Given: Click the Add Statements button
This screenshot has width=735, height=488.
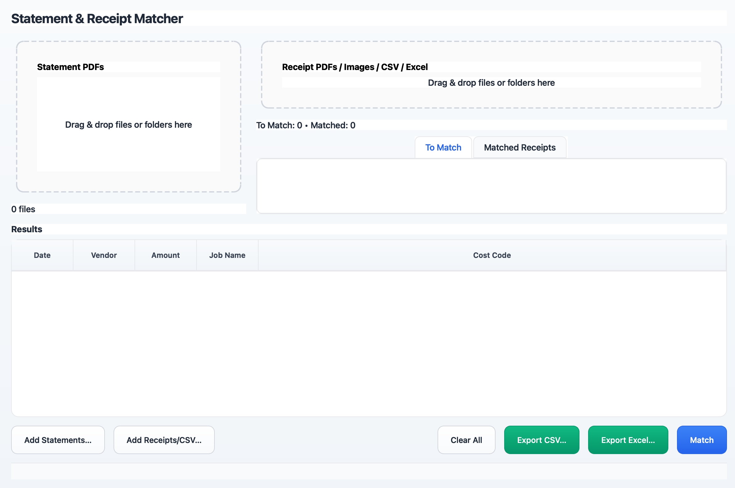Looking at the screenshot, I should click(x=58, y=440).
